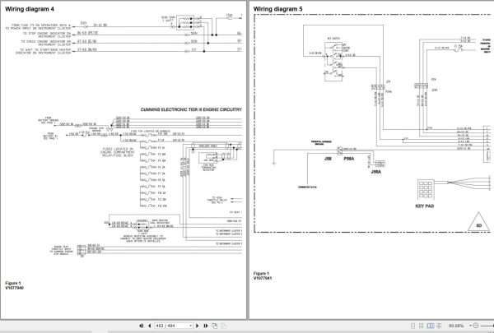This screenshot has width=494, height=333.
Task: Click the J58A connector label
Action: (376, 172)
